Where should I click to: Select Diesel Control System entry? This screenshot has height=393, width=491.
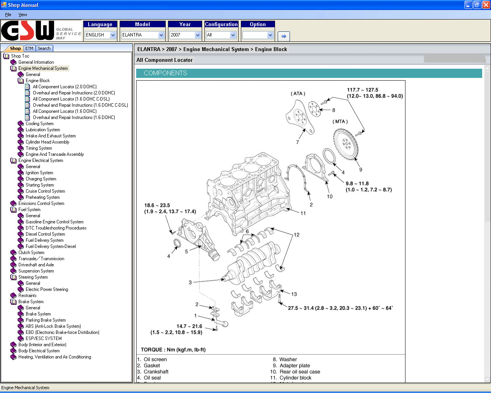(45, 234)
